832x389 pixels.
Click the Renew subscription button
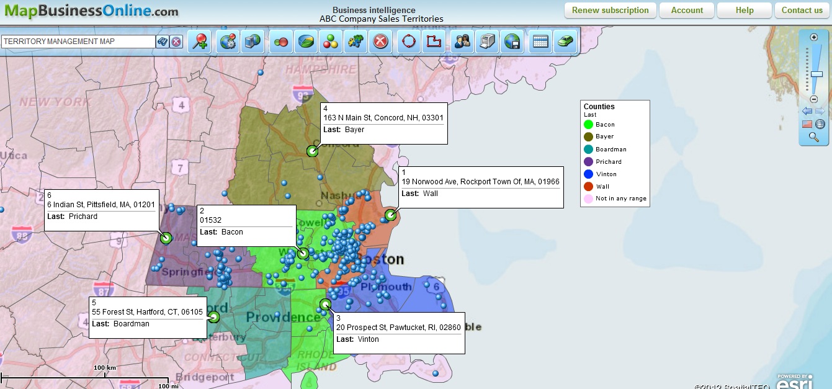coord(610,10)
